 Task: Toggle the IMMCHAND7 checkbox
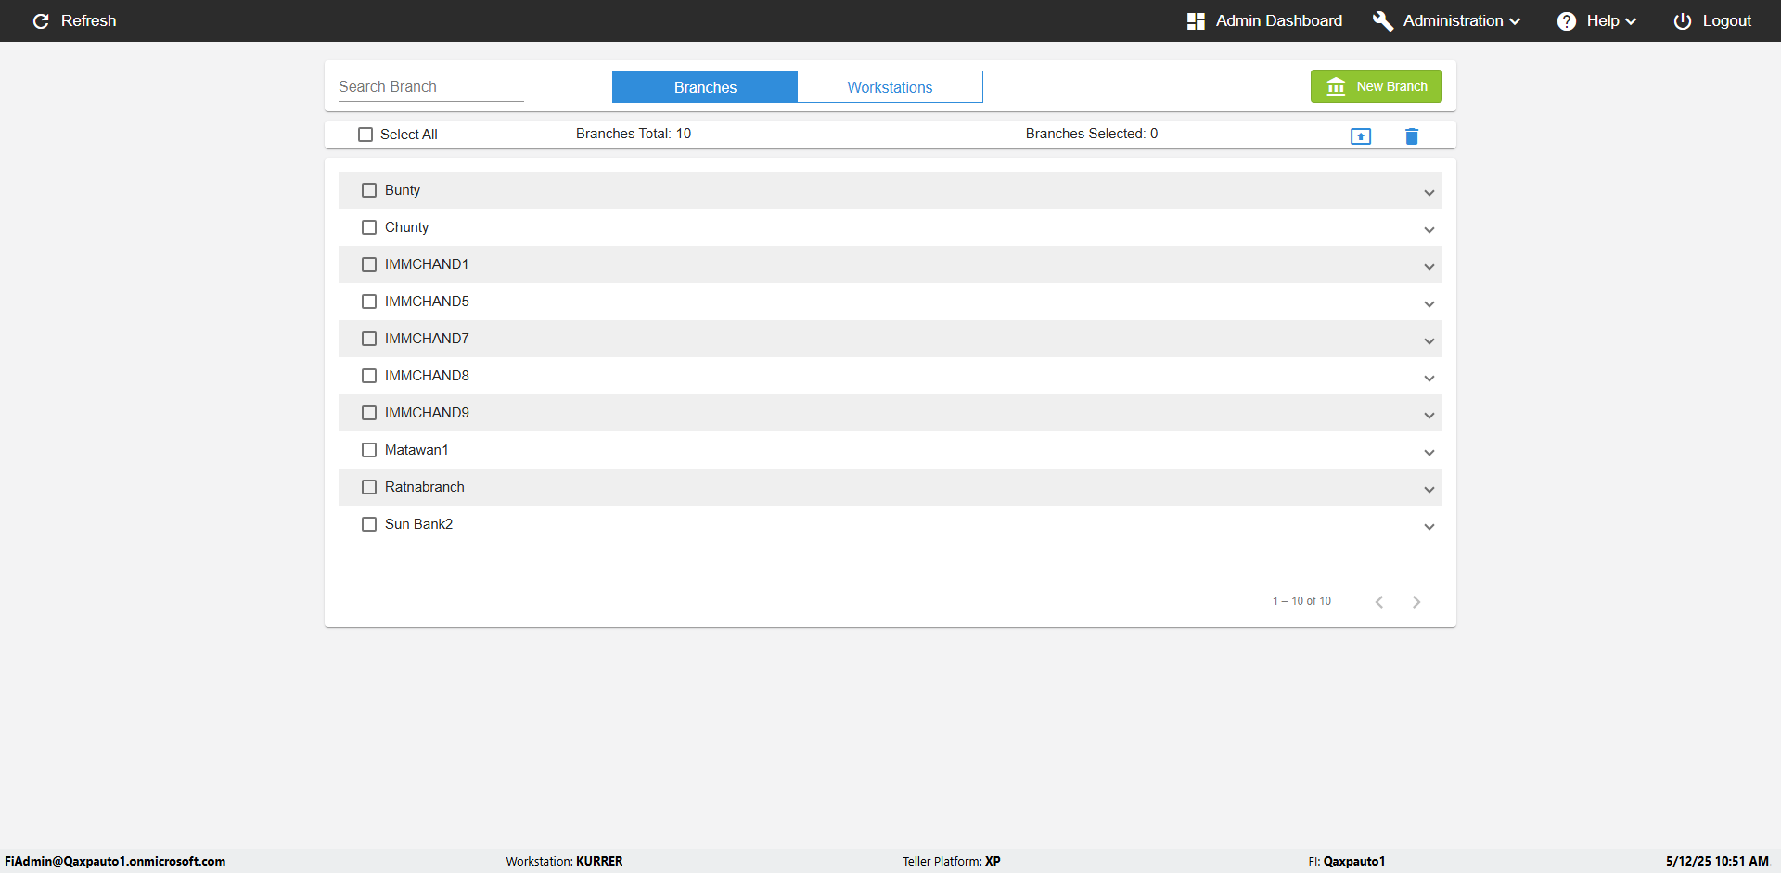point(369,339)
